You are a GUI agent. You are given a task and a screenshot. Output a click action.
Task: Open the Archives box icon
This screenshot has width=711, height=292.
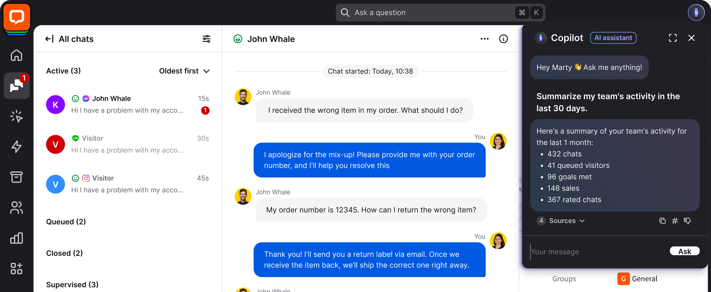pyautogui.click(x=17, y=177)
